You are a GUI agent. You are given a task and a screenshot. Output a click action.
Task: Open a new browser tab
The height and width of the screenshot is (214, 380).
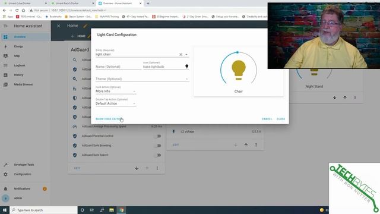148,4
